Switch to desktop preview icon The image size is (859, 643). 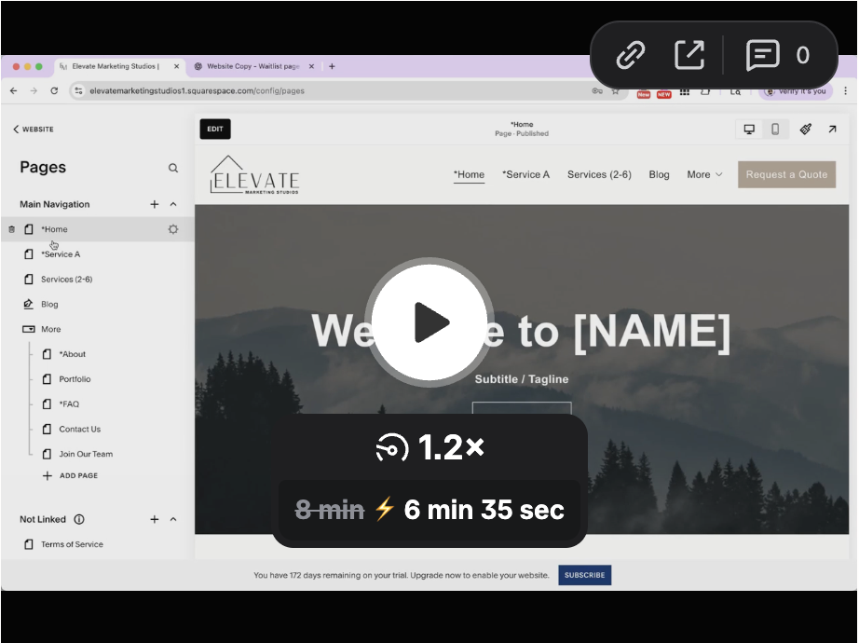click(x=749, y=130)
